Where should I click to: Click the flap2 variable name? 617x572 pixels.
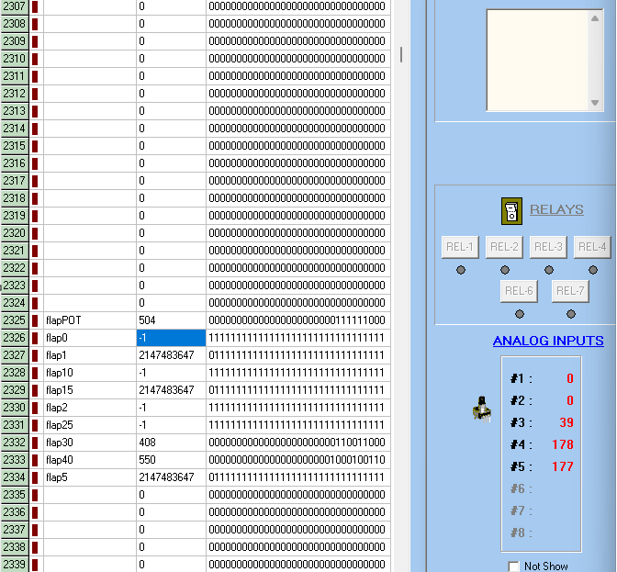[x=57, y=408]
